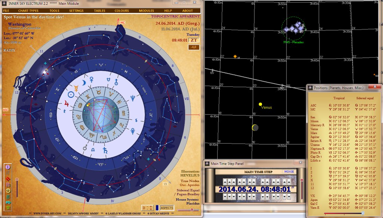
Task: Click the pink floppy disk save icon
Action: point(8,185)
